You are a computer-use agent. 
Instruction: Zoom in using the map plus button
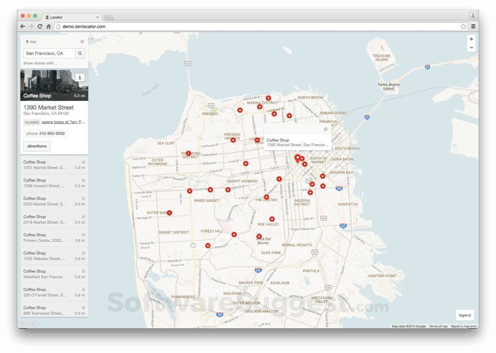(x=471, y=39)
